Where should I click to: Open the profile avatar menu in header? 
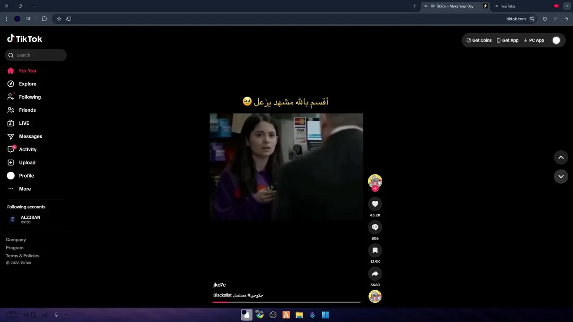[x=556, y=40]
